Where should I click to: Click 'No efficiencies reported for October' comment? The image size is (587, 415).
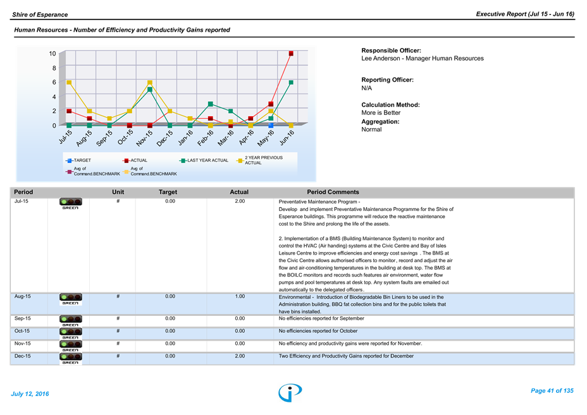click(x=318, y=331)
